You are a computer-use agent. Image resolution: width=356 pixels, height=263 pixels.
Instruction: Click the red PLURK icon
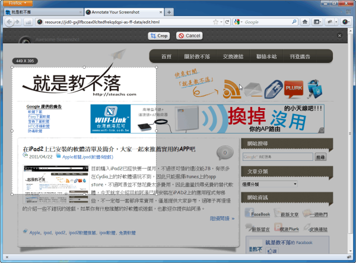[x=294, y=89]
